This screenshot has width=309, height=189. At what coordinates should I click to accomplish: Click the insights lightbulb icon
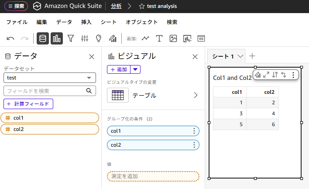click(99, 38)
